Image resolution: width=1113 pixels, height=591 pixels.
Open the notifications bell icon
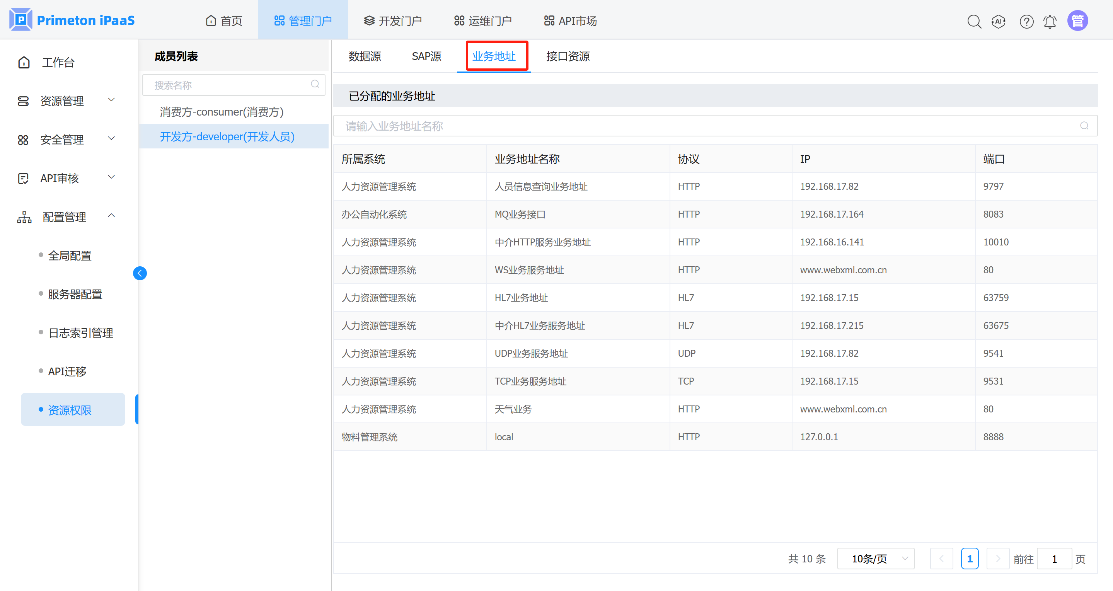click(1050, 21)
